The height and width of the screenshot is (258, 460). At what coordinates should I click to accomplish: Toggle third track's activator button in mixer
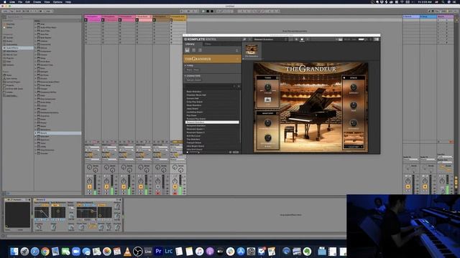[x=124, y=186]
